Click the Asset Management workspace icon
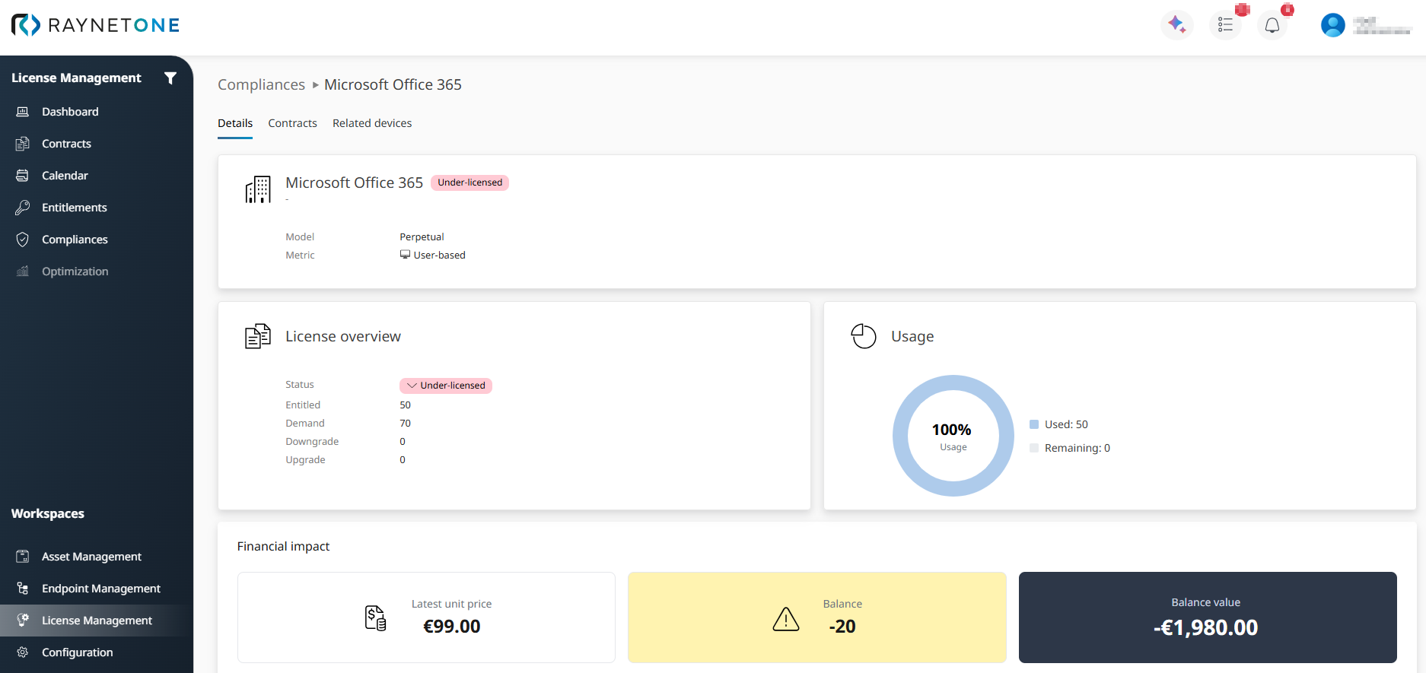 point(23,557)
